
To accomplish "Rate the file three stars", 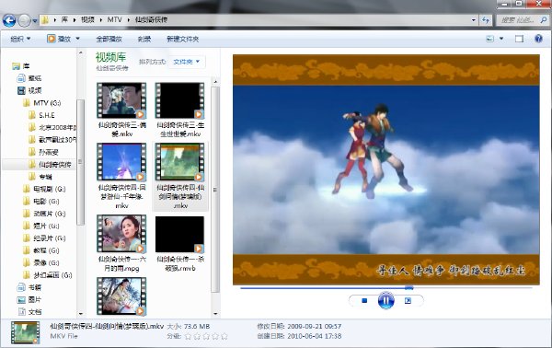I will coord(206,337).
